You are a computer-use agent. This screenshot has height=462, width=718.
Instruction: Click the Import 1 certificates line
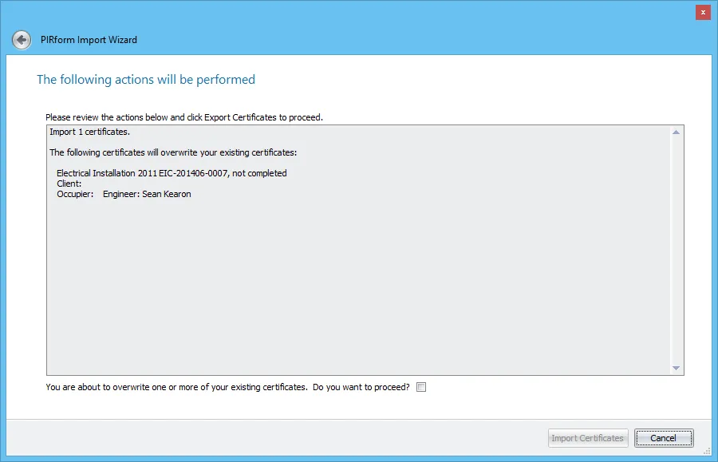89,132
